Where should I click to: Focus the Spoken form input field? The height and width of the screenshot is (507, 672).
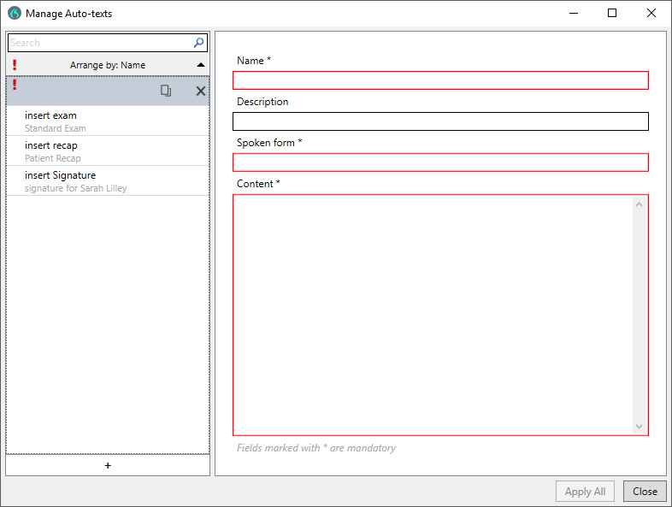440,162
